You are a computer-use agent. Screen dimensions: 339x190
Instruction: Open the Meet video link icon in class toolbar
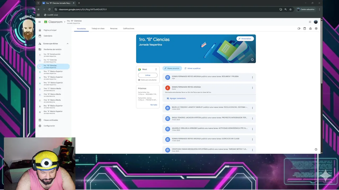tap(299, 28)
